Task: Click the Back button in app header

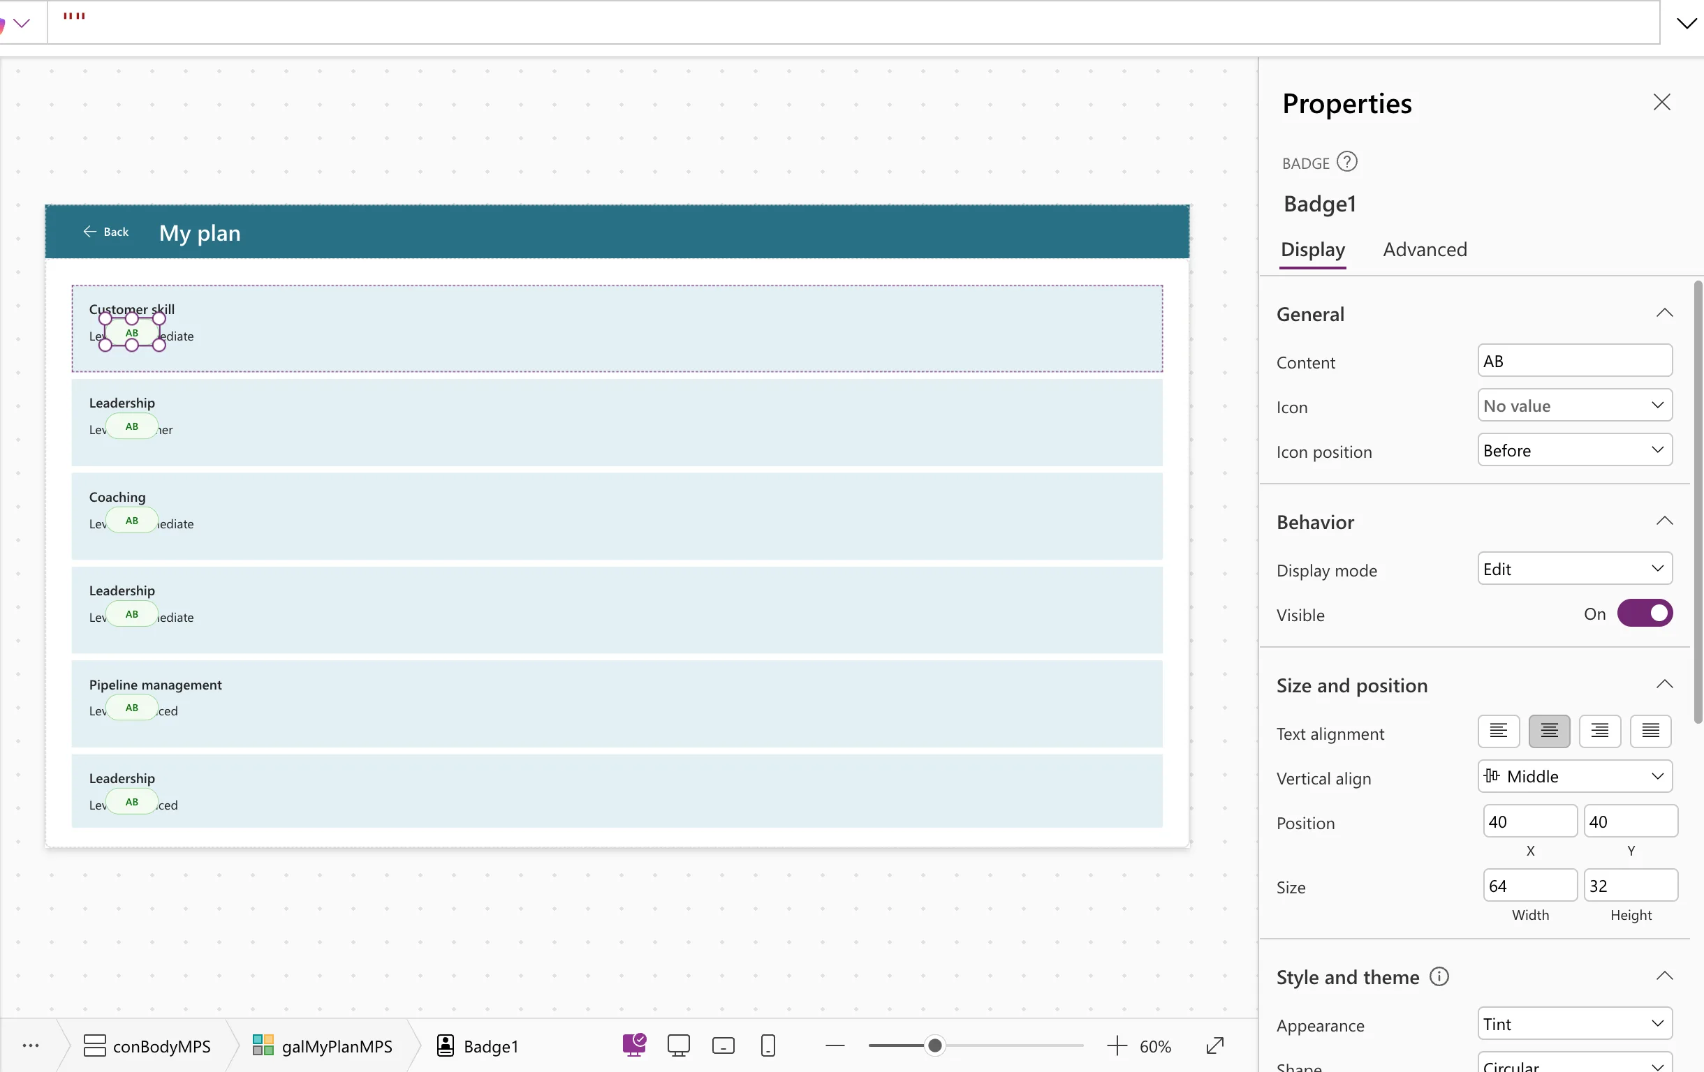Action: (106, 231)
